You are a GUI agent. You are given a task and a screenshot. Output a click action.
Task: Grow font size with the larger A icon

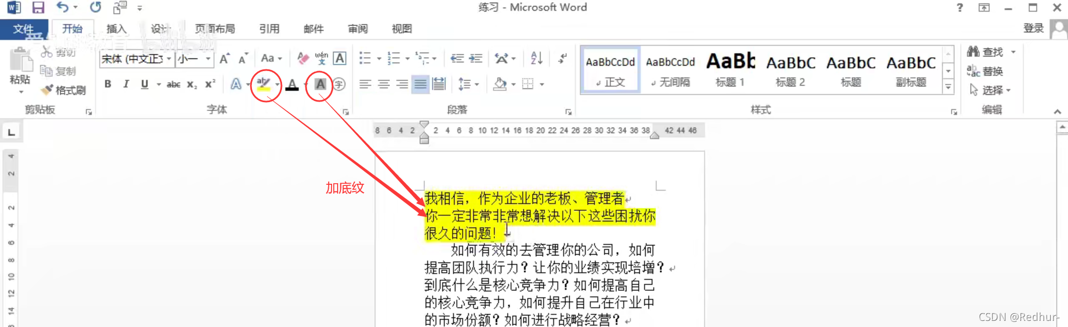coord(224,58)
